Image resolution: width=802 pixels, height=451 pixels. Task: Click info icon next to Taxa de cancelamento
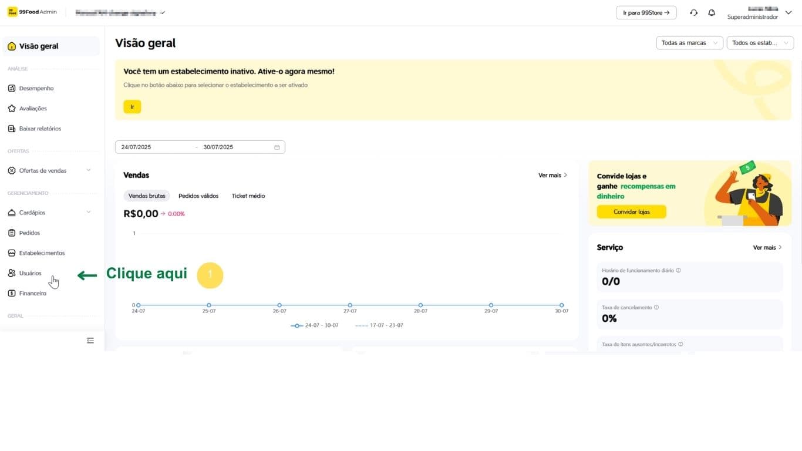656,307
